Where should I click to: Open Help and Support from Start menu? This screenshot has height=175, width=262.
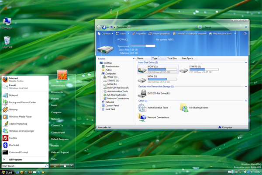(60, 152)
